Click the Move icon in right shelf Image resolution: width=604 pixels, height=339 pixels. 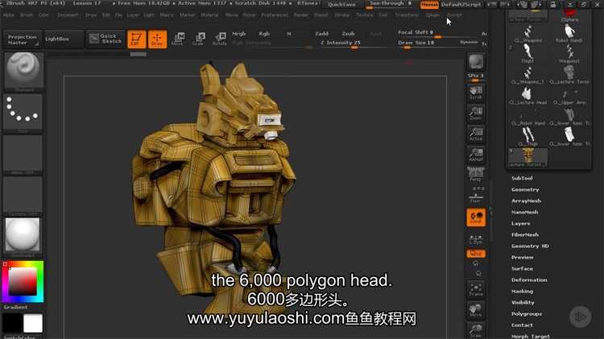pyautogui.click(x=476, y=311)
